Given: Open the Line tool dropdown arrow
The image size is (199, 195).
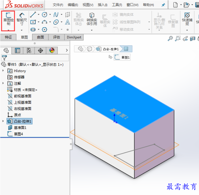Looking at the screenshot, I should coord(39,15).
